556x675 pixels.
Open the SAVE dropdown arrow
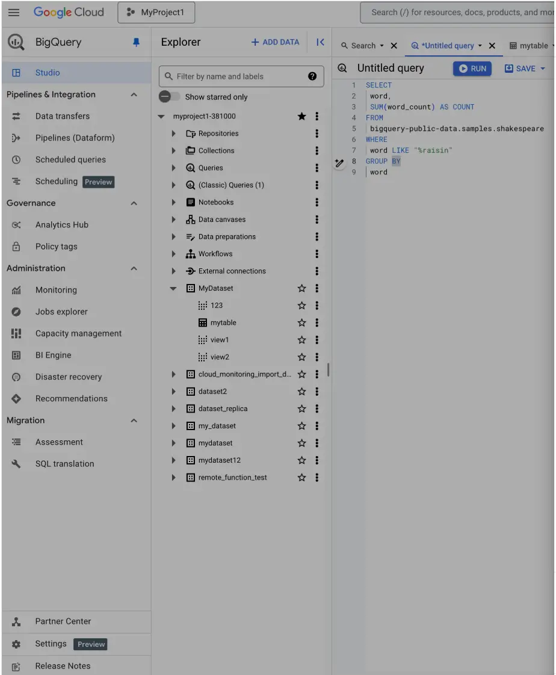tap(543, 69)
